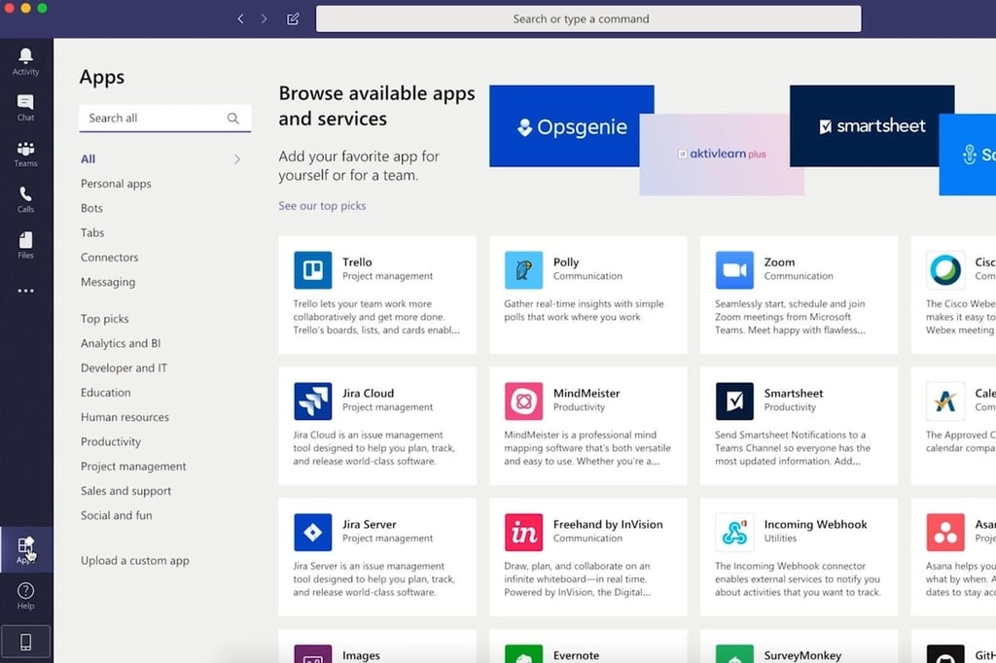Click the Jira Server title text

[x=369, y=525]
